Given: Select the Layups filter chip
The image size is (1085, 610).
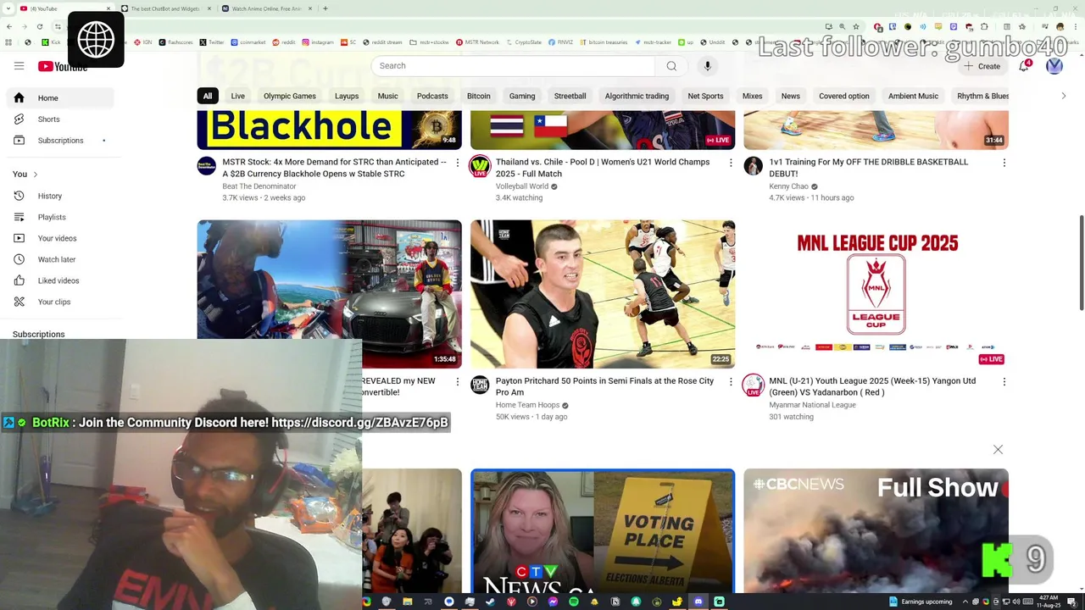Looking at the screenshot, I should click(347, 96).
